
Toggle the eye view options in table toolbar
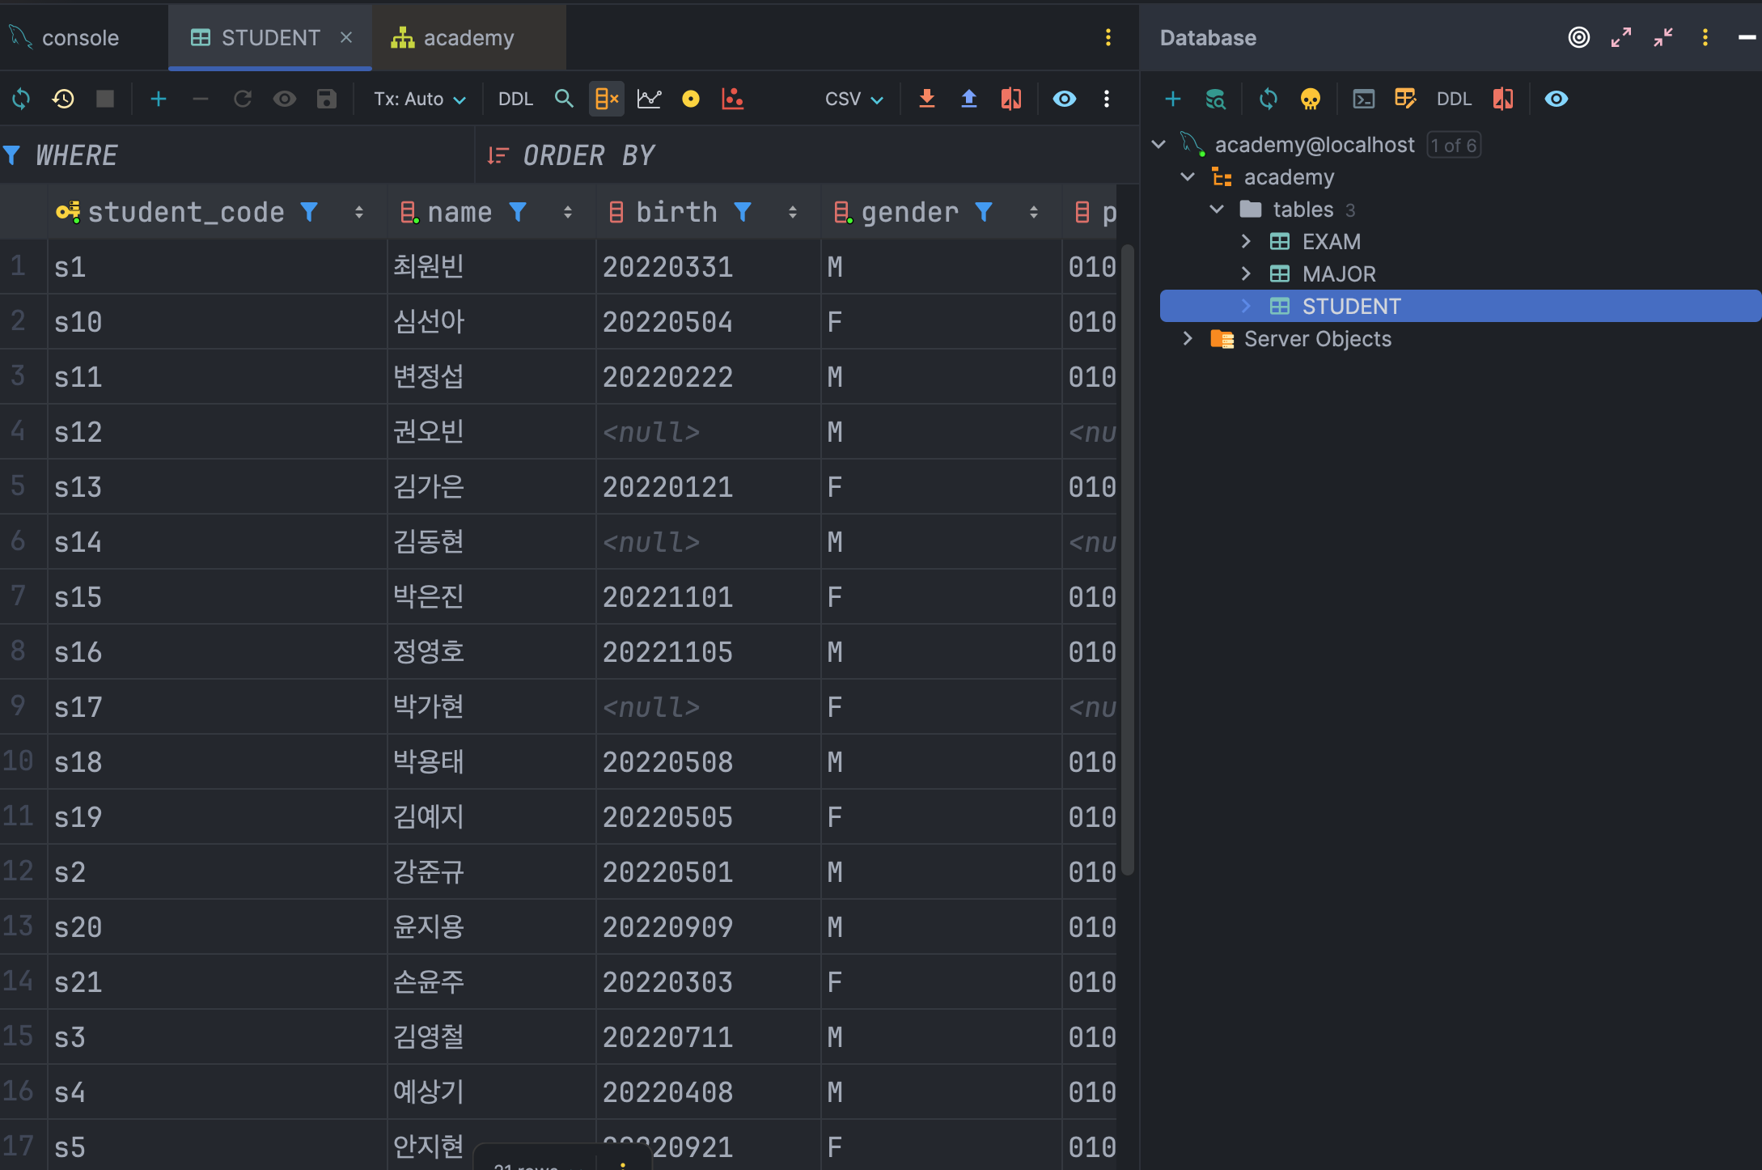[x=1064, y=99]
